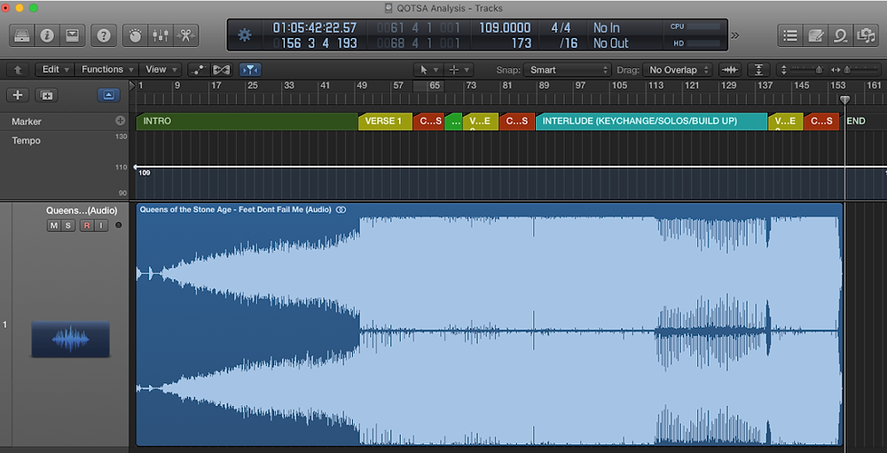This screenshot has width=887, height=453.
Task: Open the Note Pads icon
Action: (815, 35)
